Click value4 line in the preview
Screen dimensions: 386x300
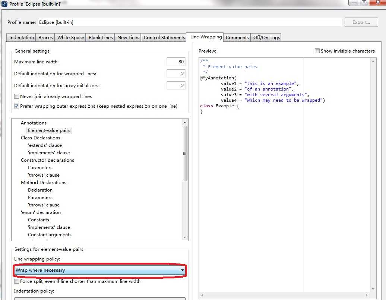pos(273,100)
